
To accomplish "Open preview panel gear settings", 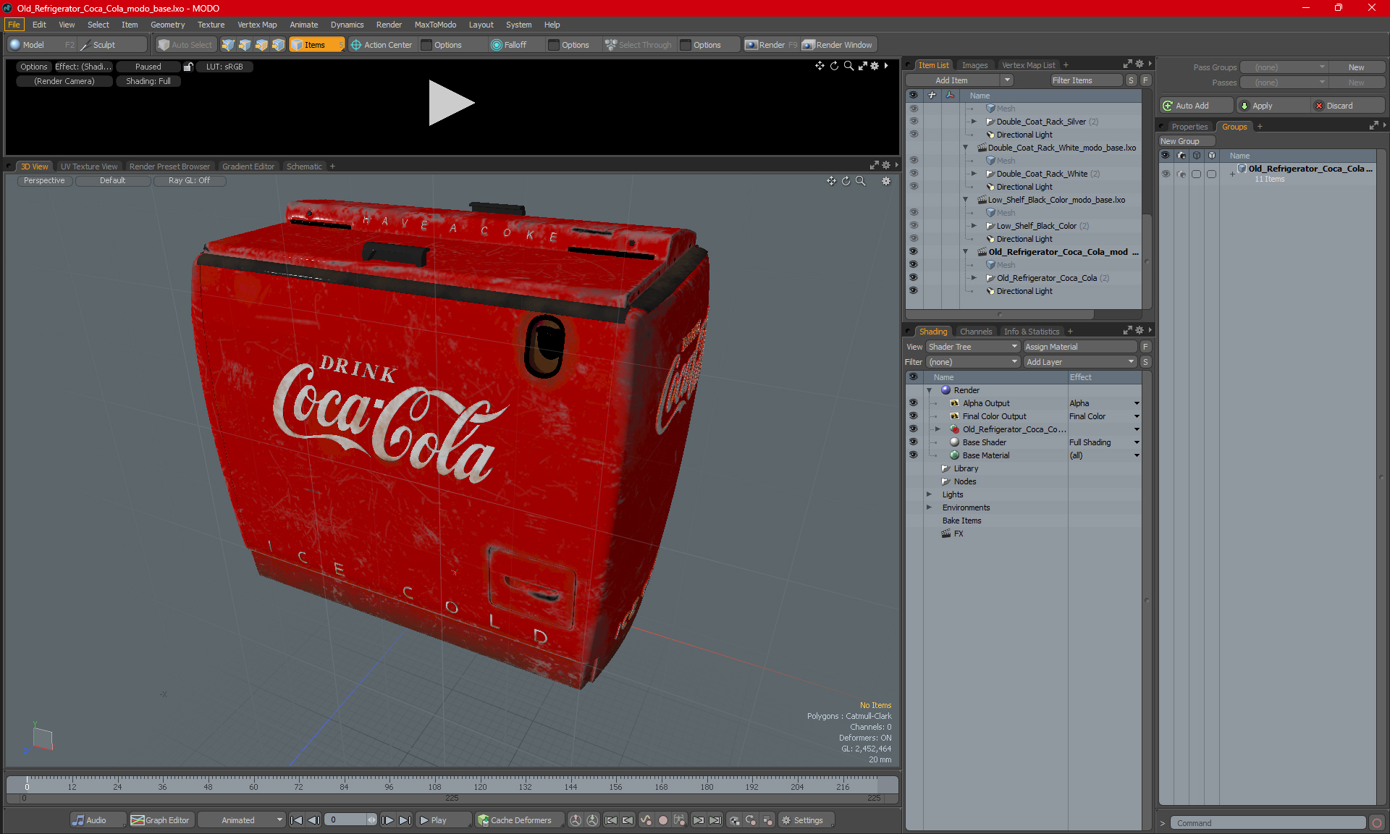I will [875, 66].
